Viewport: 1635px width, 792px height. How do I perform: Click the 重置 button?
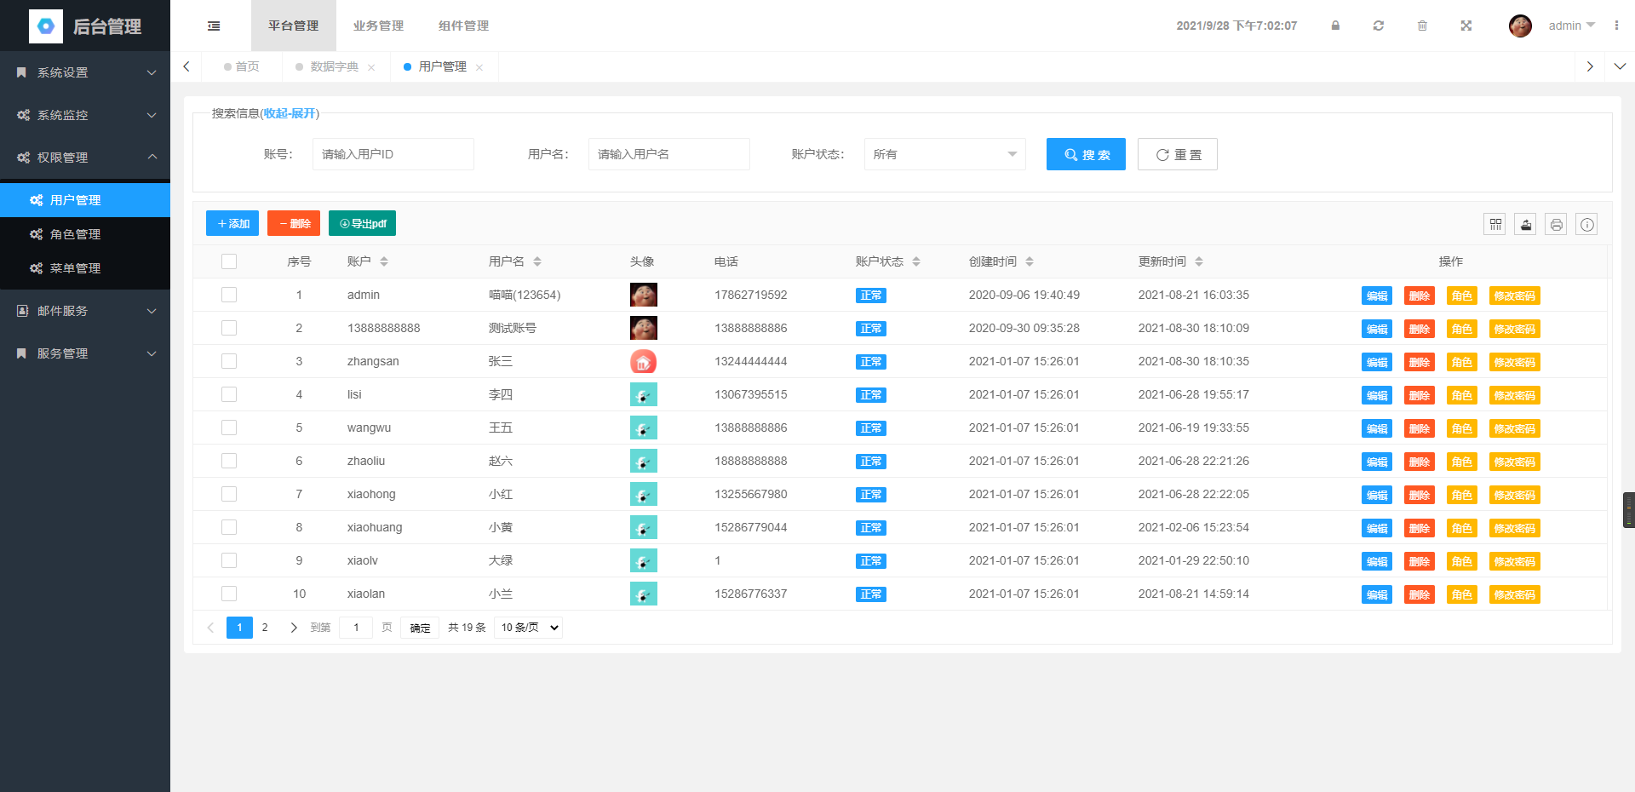point(1178,154)
